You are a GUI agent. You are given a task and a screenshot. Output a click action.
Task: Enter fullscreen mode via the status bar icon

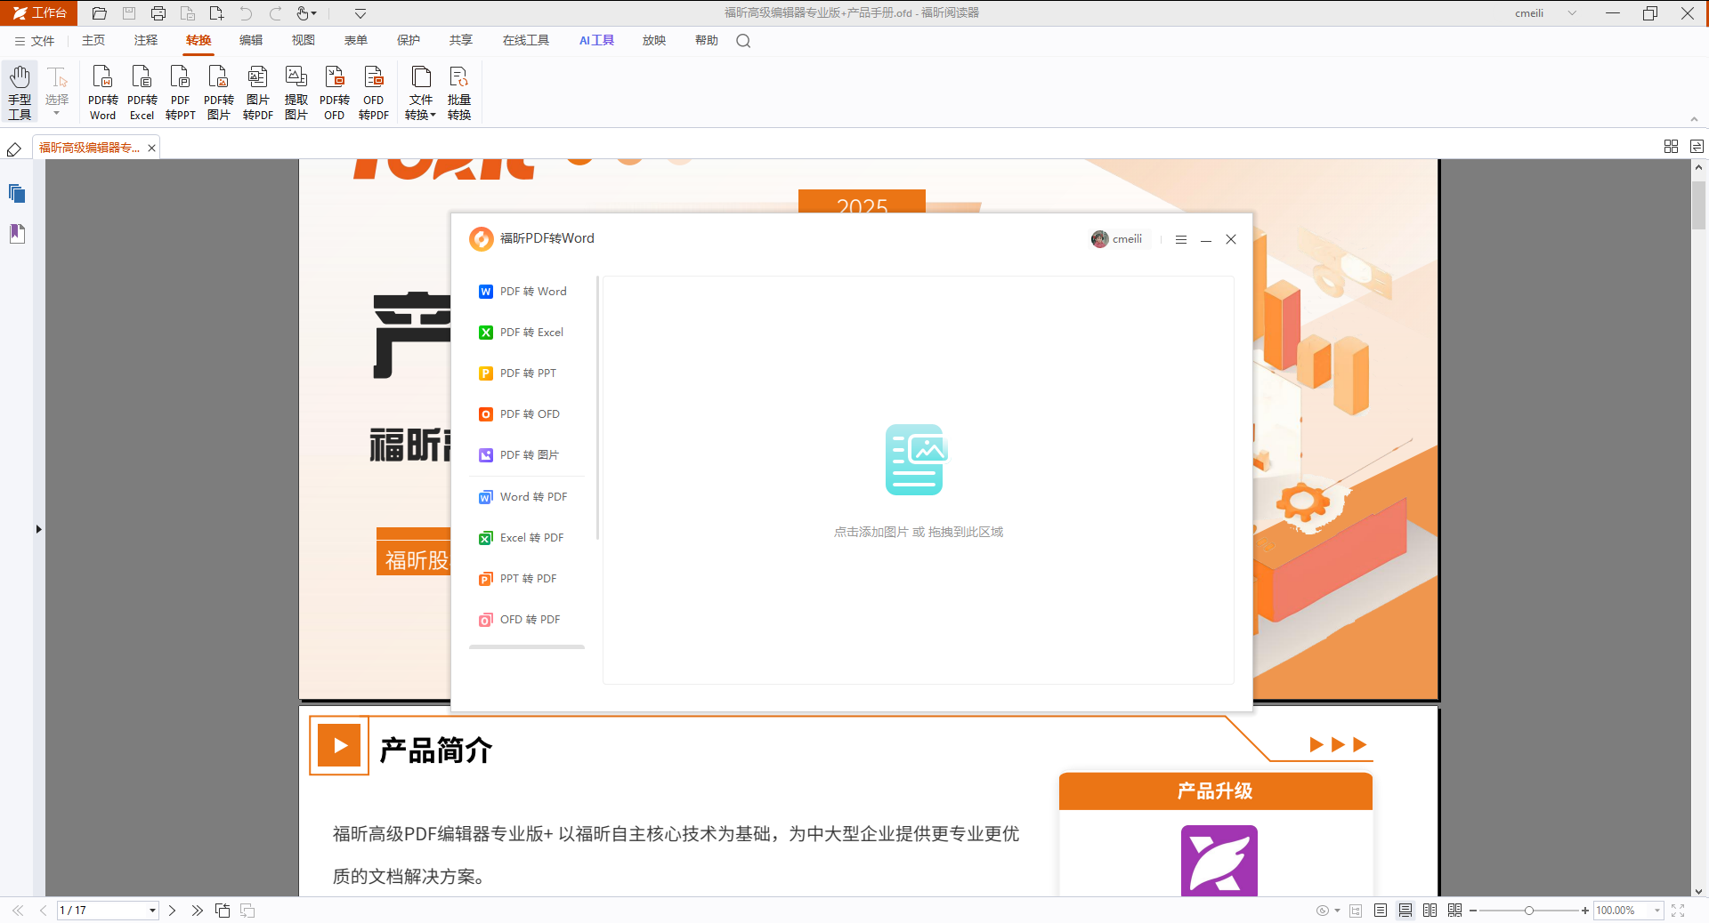point(1678,911)
